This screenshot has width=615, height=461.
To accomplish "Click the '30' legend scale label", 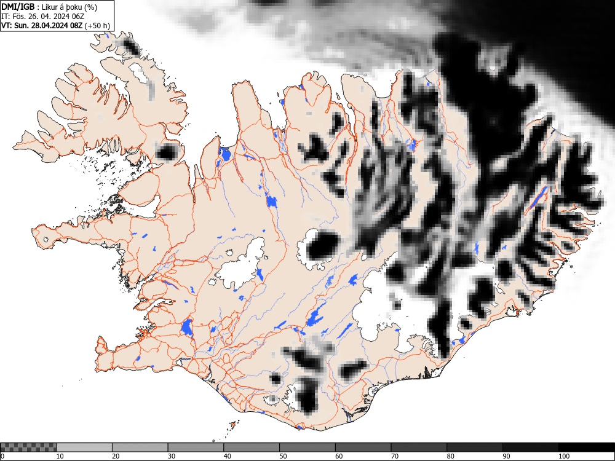I will pos(172,456).
